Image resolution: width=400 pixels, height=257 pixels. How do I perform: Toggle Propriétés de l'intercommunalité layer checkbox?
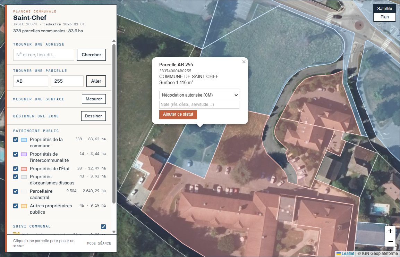pyautogui.click(x=16, y=154)
